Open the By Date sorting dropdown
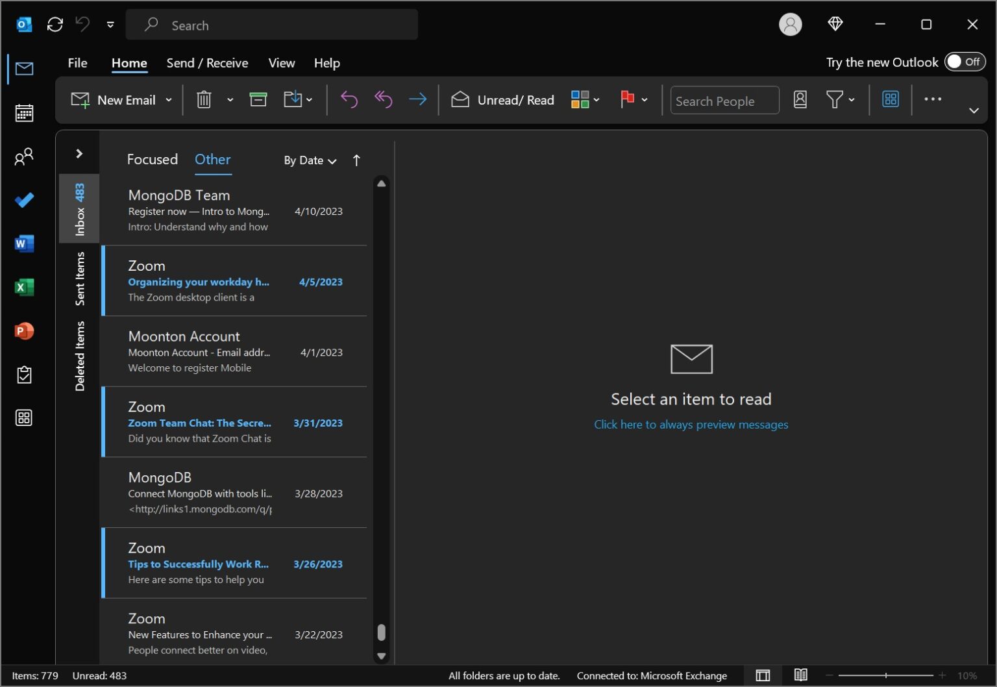This screenshot has height=687, width=997. coord(310,160)
